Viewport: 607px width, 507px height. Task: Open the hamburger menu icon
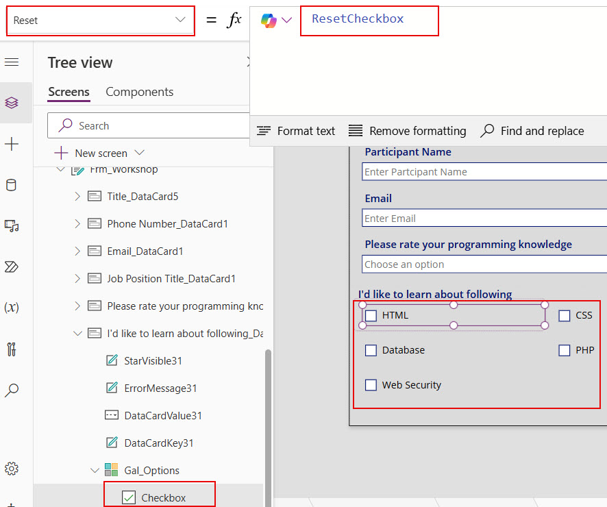pos(12,62)
